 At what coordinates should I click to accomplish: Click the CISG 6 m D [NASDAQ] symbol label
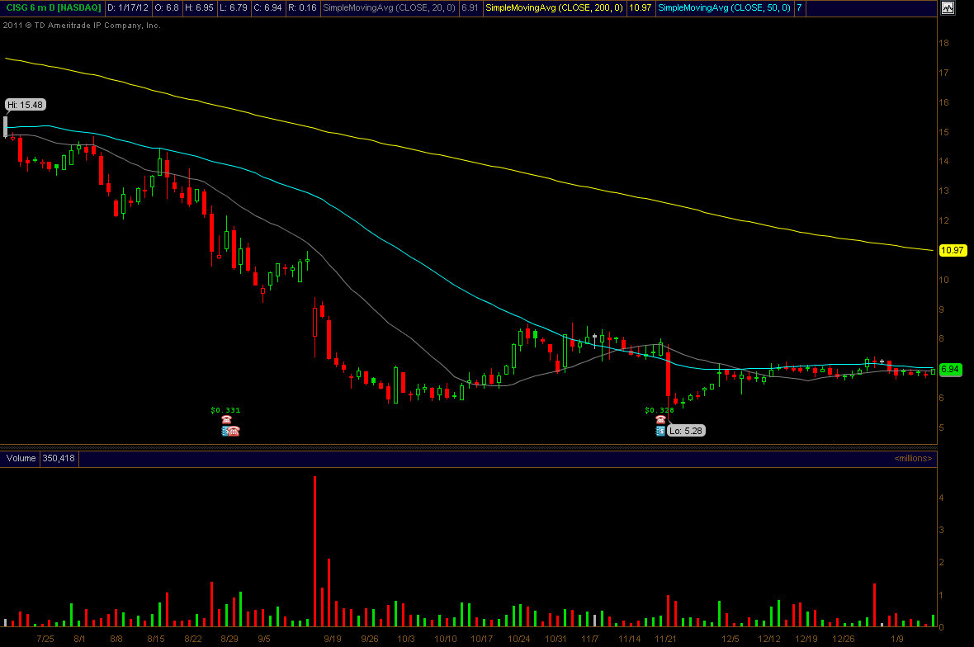[x=54, y=8]
